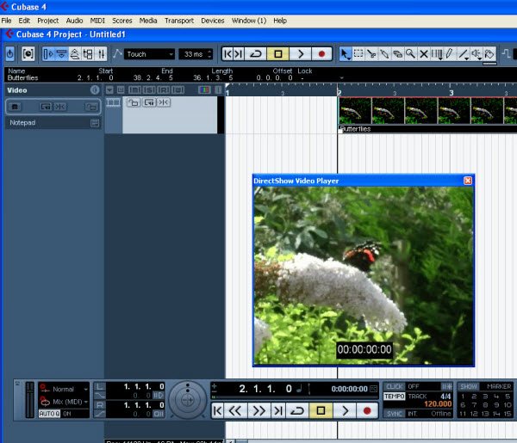Select the Line tool
The height and width of the screenshot is (443, 517).
point(464,53)
